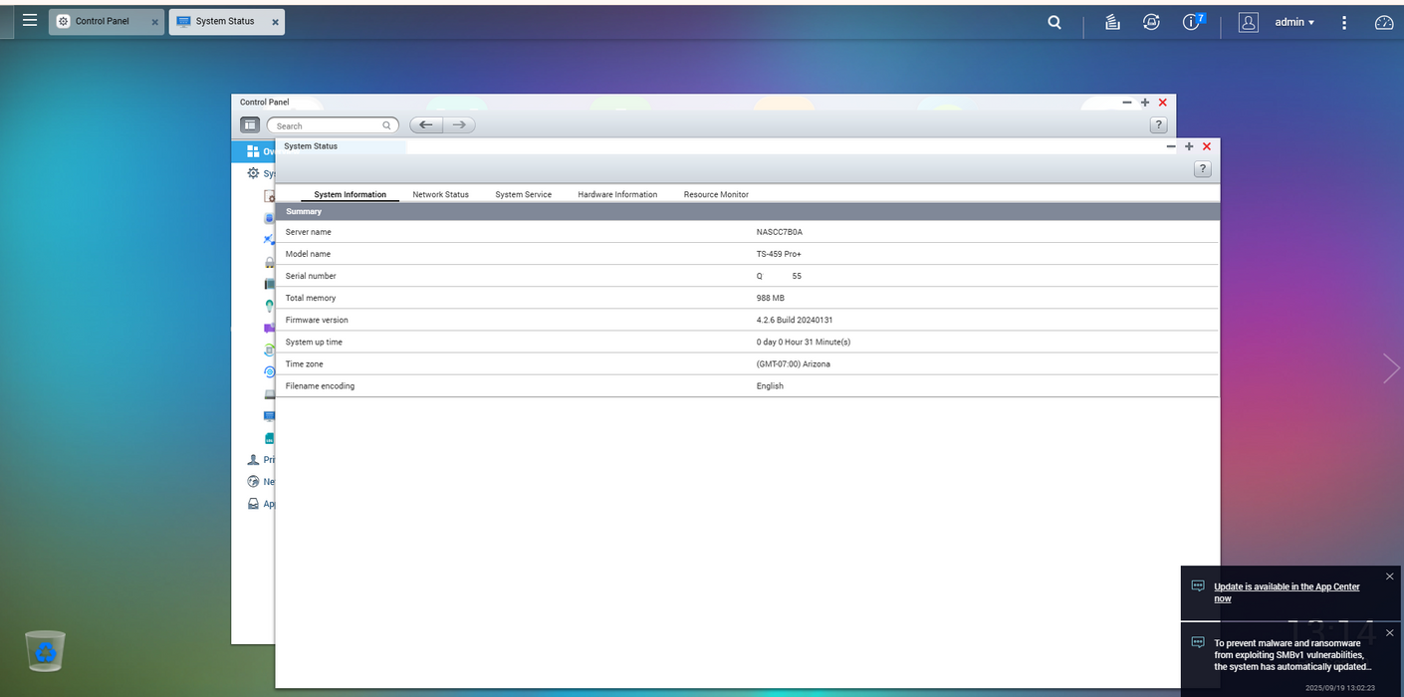Select total memory value 988 MB
This screenshot has width=1404, height=697.
point(770,298)
